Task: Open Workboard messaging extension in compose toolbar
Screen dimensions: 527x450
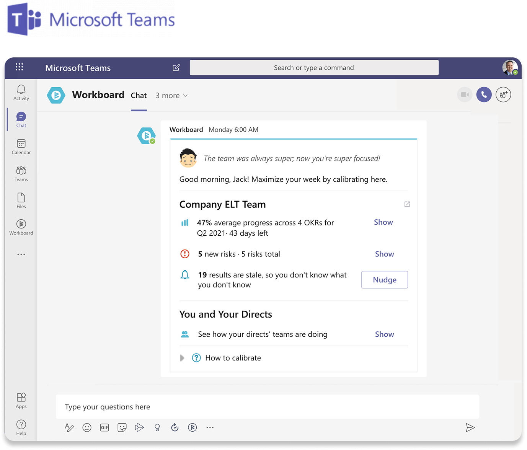Action: point(193,427)
